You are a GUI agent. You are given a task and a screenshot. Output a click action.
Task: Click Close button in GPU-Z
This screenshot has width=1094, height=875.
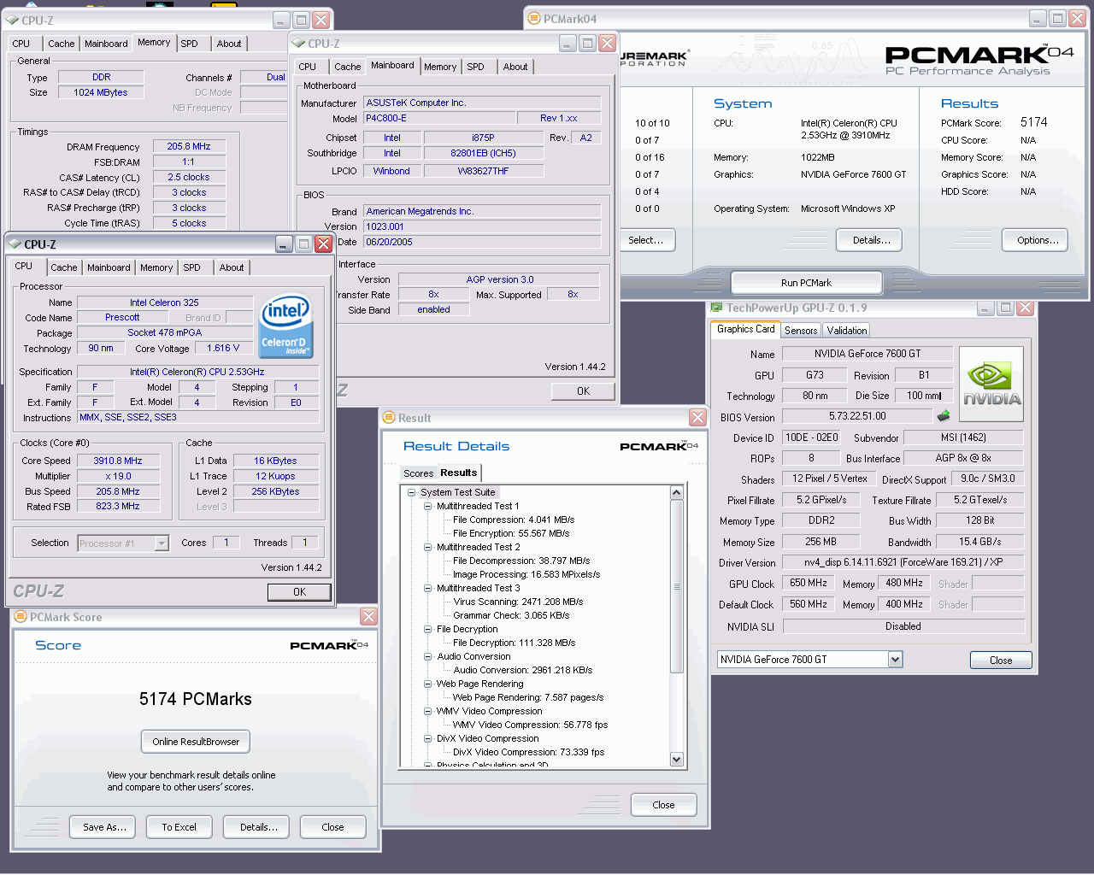pyautogui.click(x=1001, y=661)
